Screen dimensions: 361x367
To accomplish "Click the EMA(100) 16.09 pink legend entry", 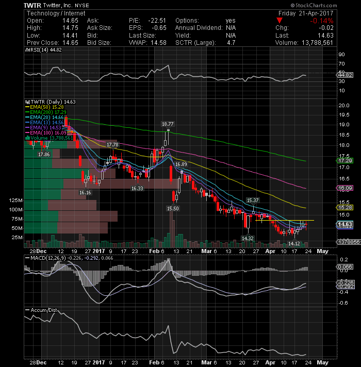I will [46, 132].
